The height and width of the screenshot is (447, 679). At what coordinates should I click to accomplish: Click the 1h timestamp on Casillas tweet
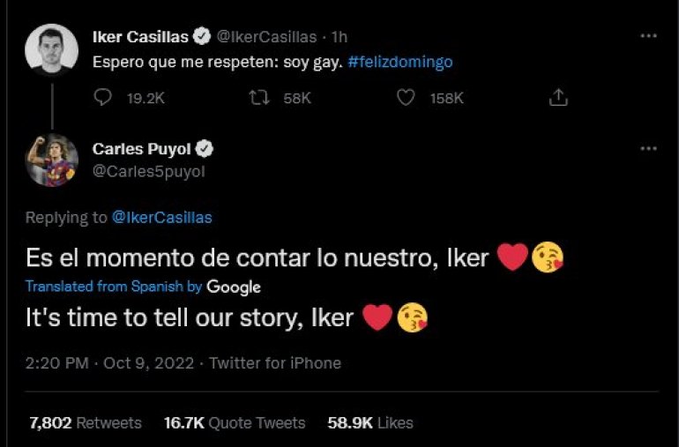339,37
